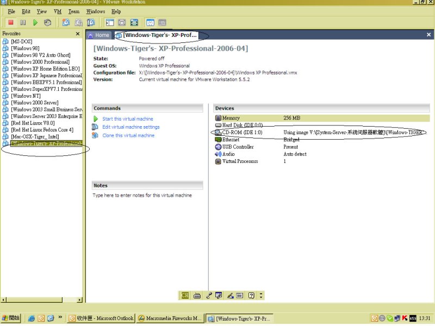
Task: Click the Reset toolbar icon
Action: [x=48, y=22]
